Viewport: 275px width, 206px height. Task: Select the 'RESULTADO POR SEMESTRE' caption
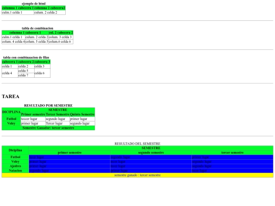[x=48, y=105]
